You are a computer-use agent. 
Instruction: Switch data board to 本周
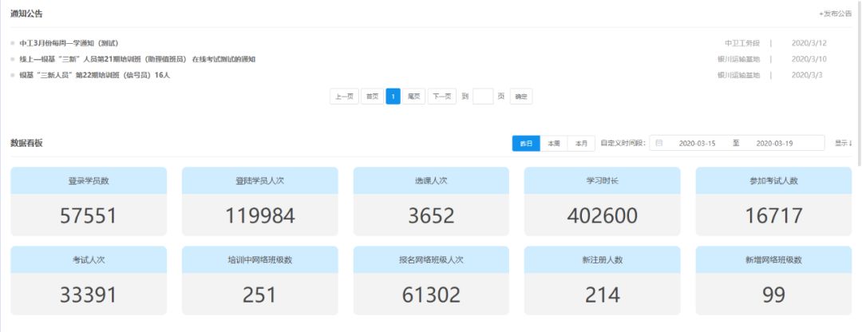tap(554, 143)
